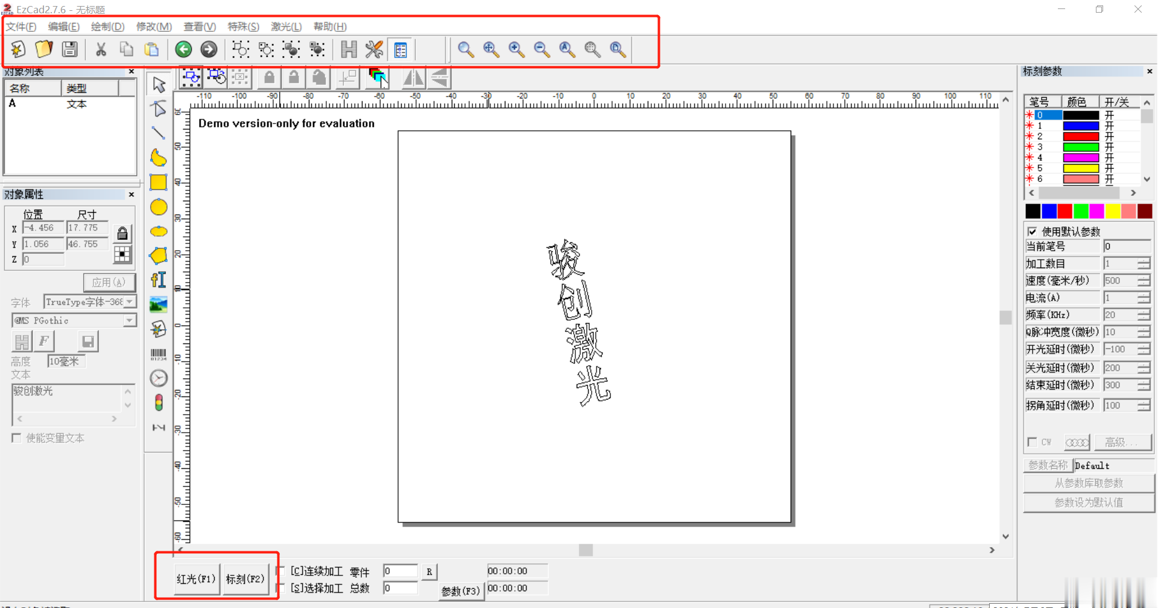Click the frequency (KHz) value spinner
This screenshot has width=1158, height=608.
(x=1144, y=315)
